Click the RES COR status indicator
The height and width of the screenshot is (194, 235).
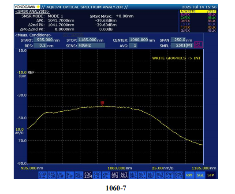[x=52, y=175]
